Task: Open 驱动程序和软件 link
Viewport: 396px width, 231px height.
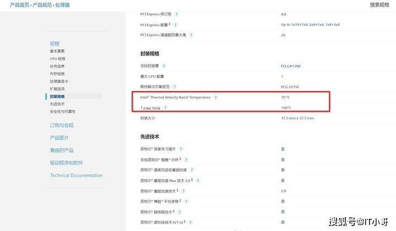Action: point(67,163)
